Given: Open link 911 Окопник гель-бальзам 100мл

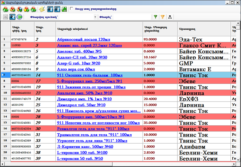Looking at the screenshot, I should pyautogui.click(x=90, y=75).
